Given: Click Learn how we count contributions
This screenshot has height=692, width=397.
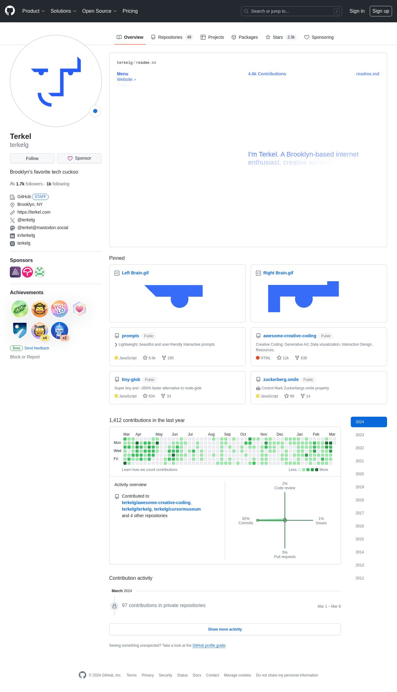Looking at the screenshot, I should (x=149, y=470).
